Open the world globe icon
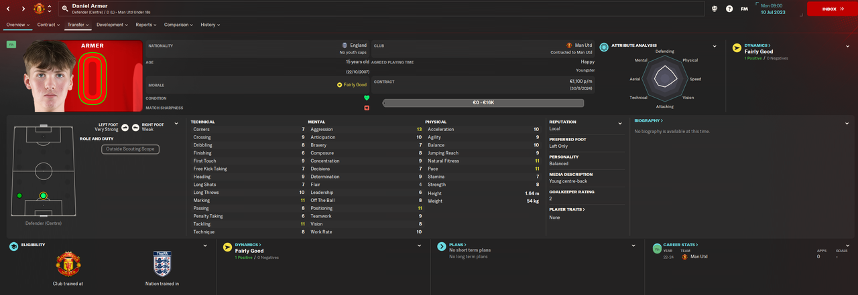The width and height of the screenshot is (858, 295). click(715, 9)
